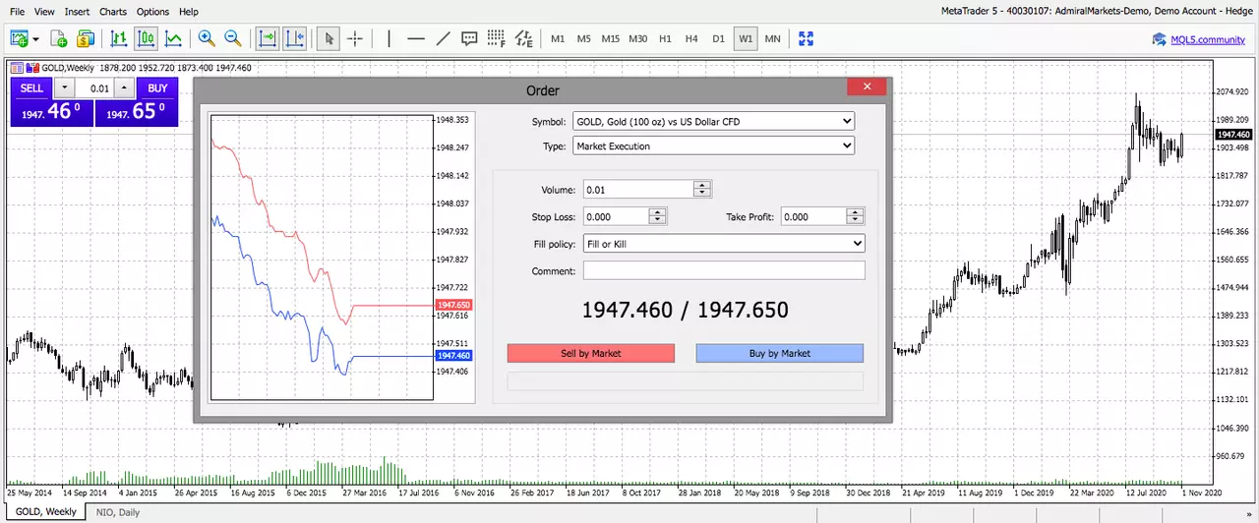Toggle chart auto scroll icon
The height and width of the screenshot is (523, 1259).
[x=268, y=39]
